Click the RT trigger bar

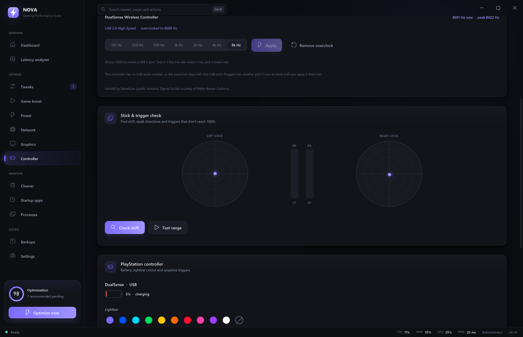pyautogui.click(x=310, y=174)
